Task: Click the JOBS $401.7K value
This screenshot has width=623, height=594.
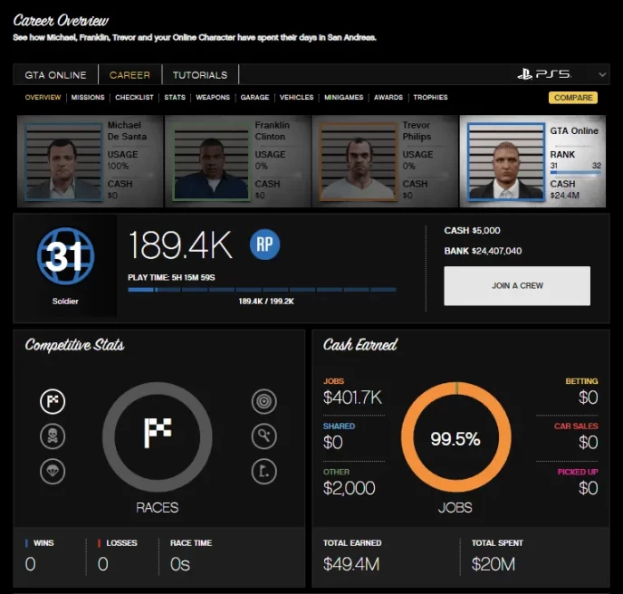Action: [352, 398]
